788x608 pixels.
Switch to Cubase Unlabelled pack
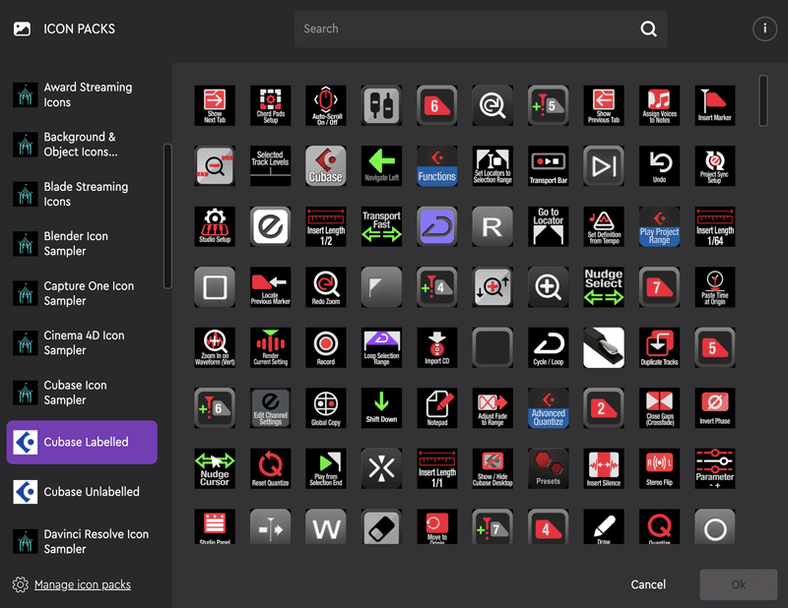pos(82,492)
